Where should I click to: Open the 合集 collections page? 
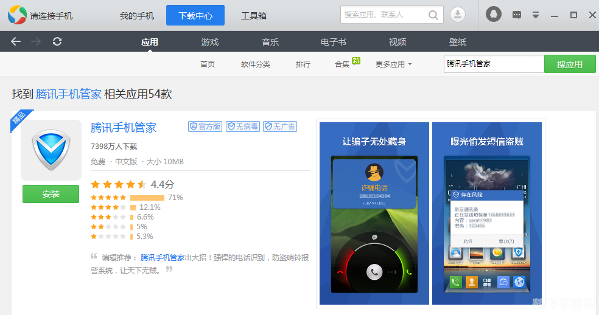[342, 64]
